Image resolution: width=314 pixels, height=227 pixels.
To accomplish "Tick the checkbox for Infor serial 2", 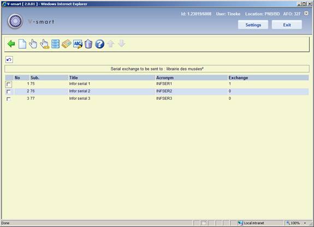I will coord(9,92).
